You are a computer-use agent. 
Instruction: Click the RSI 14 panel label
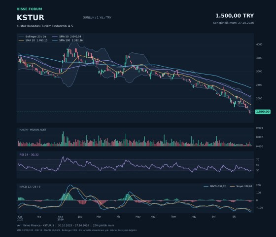(29, 155)
